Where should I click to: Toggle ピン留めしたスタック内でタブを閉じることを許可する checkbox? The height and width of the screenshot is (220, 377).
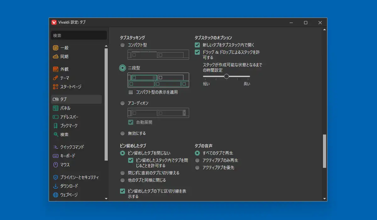(x=131, y=160)
